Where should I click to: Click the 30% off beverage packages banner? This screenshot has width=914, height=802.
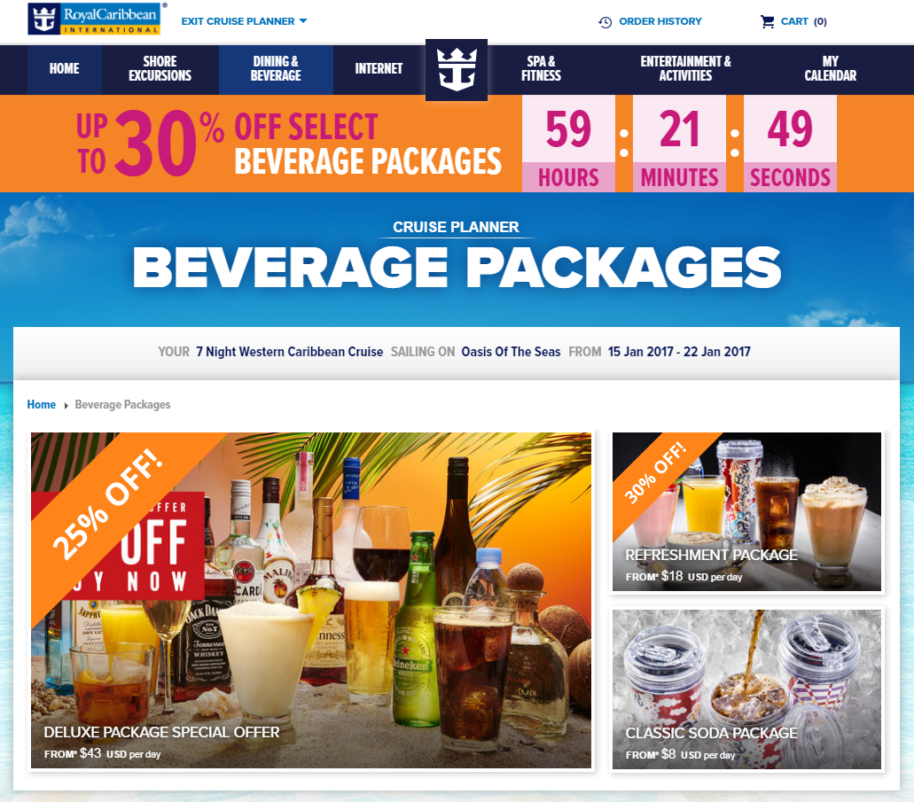[x=457, y=144]
